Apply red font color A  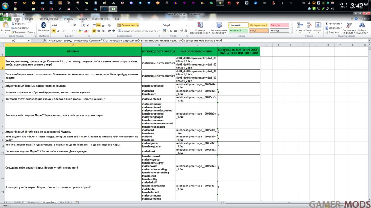pyautogui.click(x=86, y=31)
